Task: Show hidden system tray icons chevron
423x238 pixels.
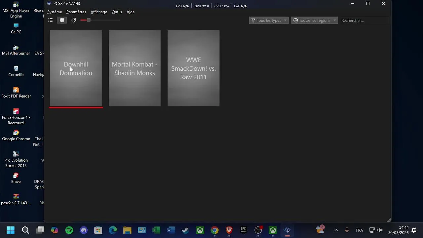Action: [336, 230]
